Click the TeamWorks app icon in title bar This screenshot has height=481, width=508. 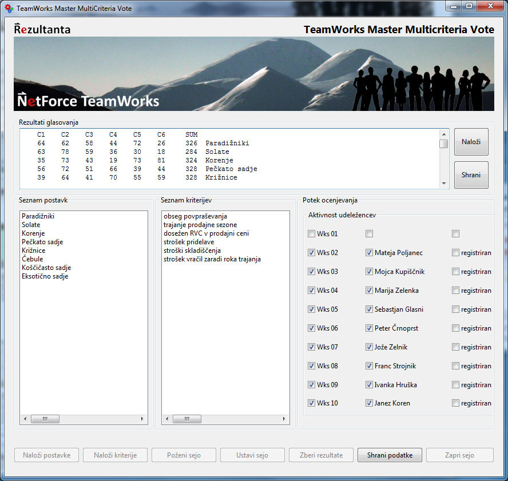(9, 8)
